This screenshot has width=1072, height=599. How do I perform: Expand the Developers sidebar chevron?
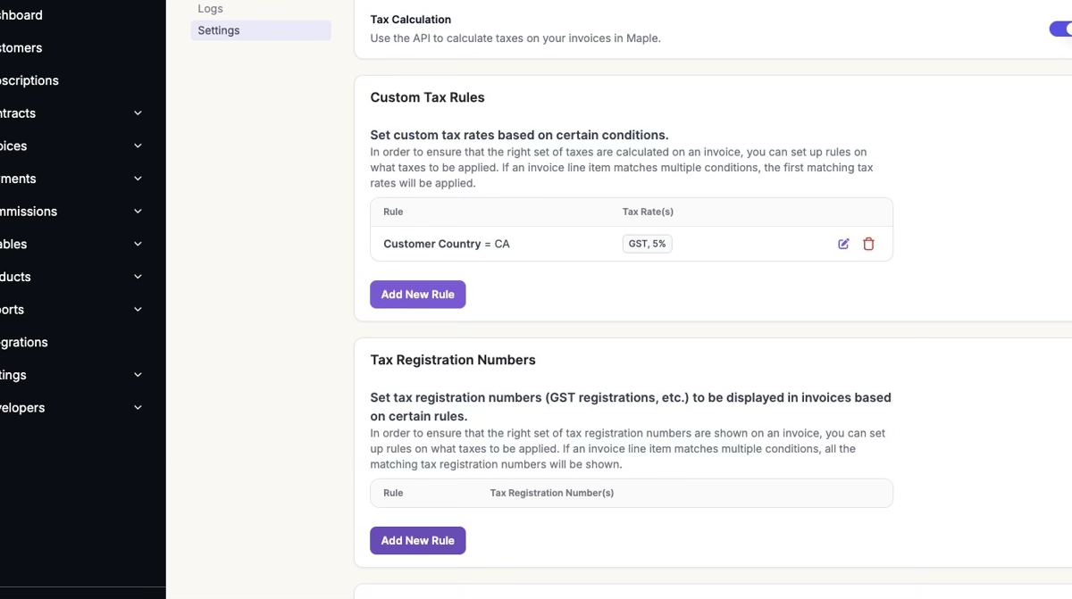[138, 408]
